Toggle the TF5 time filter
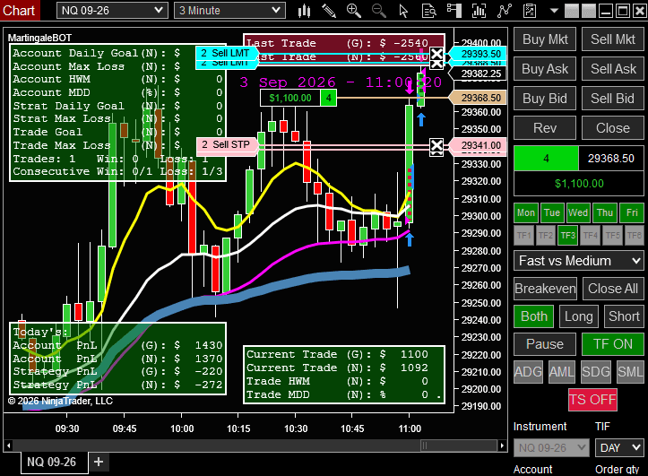 pyautogui.click(x=612, y=236)
